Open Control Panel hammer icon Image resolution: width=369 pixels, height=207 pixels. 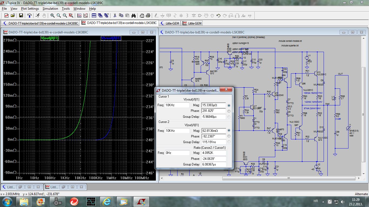tap(29, 15)
